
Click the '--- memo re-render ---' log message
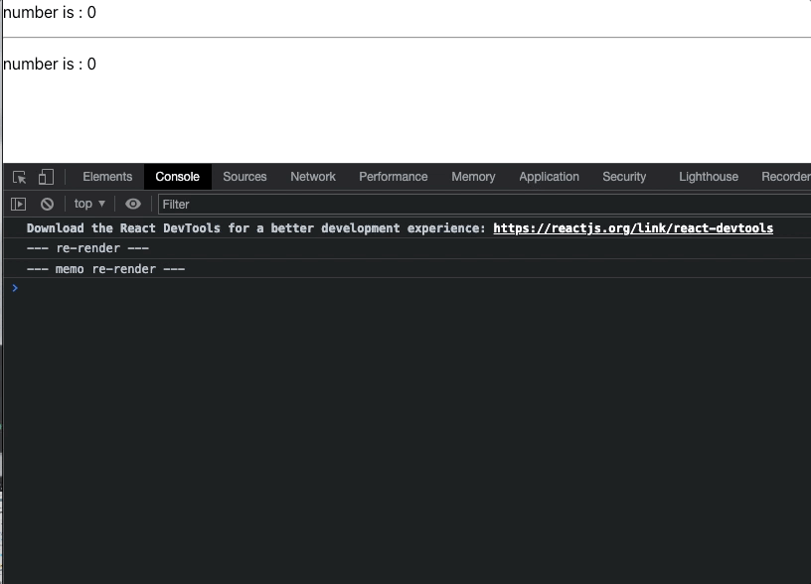(x=106, y=269)
